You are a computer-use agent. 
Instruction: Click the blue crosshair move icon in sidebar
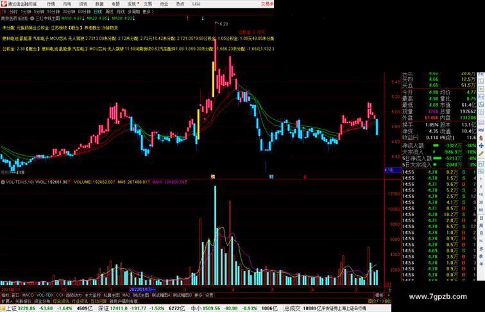click(481, 145)
